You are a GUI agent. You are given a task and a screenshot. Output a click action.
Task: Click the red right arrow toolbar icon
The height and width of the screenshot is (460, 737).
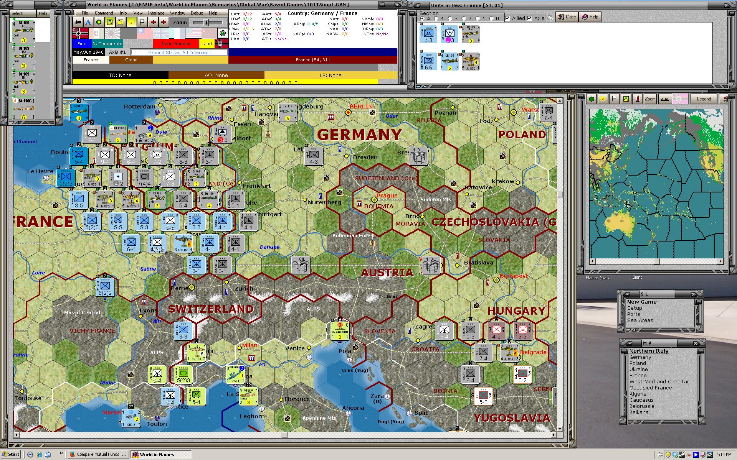164,22
